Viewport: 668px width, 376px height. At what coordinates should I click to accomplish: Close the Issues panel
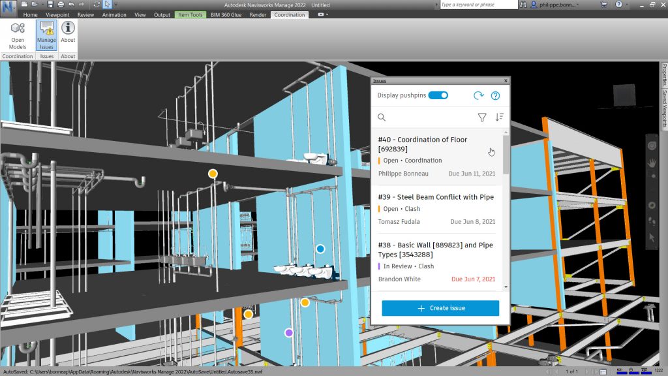tap(506, 80)
